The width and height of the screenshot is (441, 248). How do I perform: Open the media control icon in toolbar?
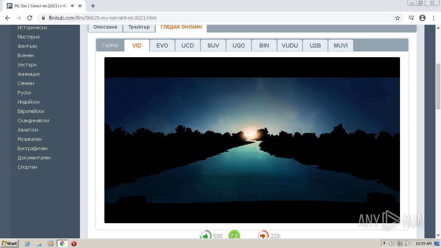click(411, 18)
